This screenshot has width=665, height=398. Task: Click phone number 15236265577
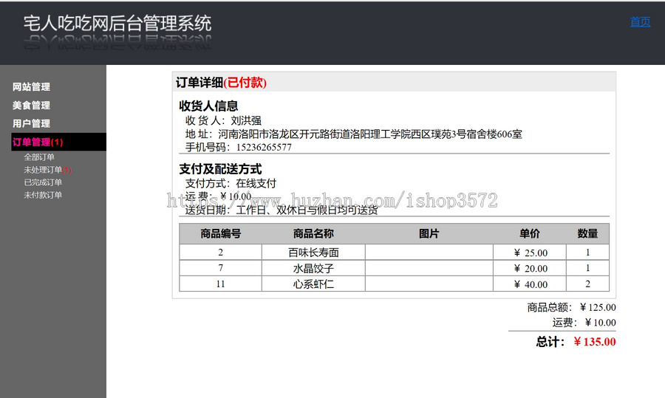pyautogui.click(x=264, y=147)
